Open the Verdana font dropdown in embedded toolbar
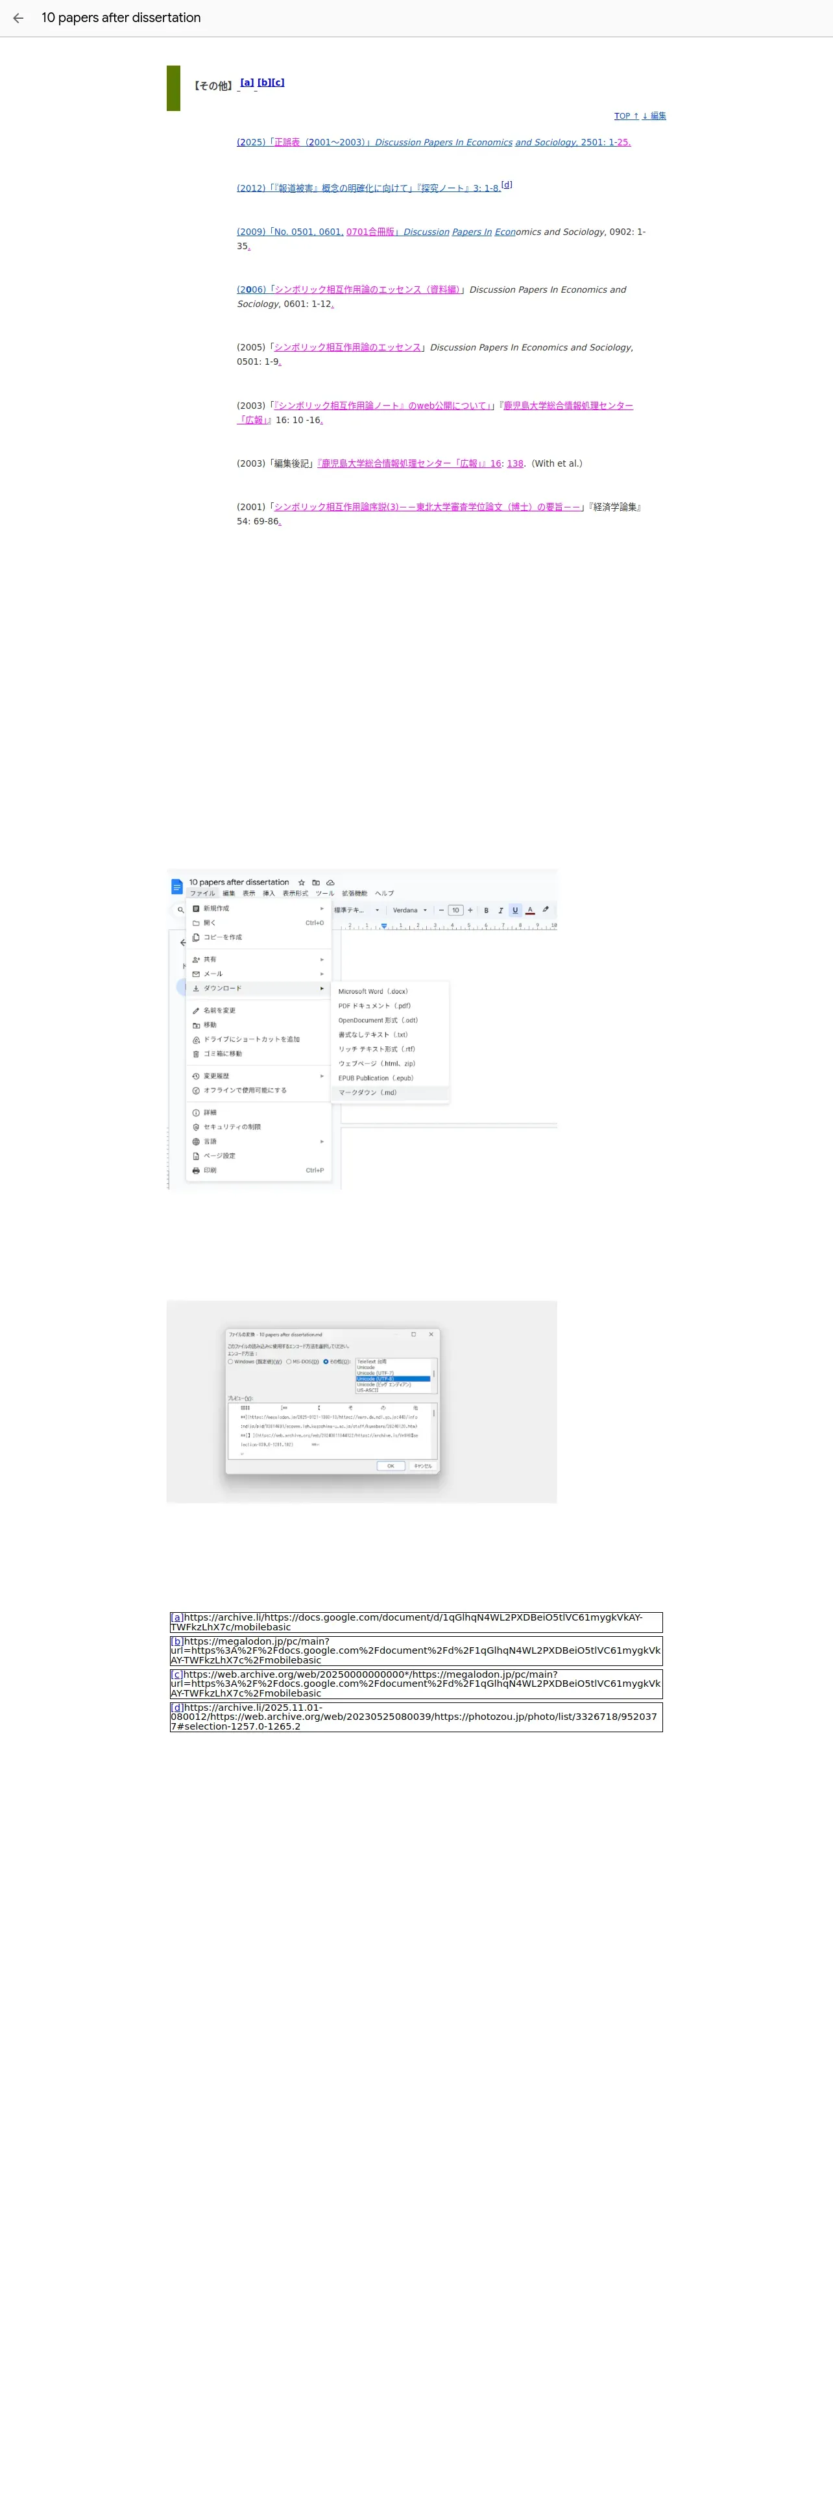833x2500 pixels. point(409,911)
